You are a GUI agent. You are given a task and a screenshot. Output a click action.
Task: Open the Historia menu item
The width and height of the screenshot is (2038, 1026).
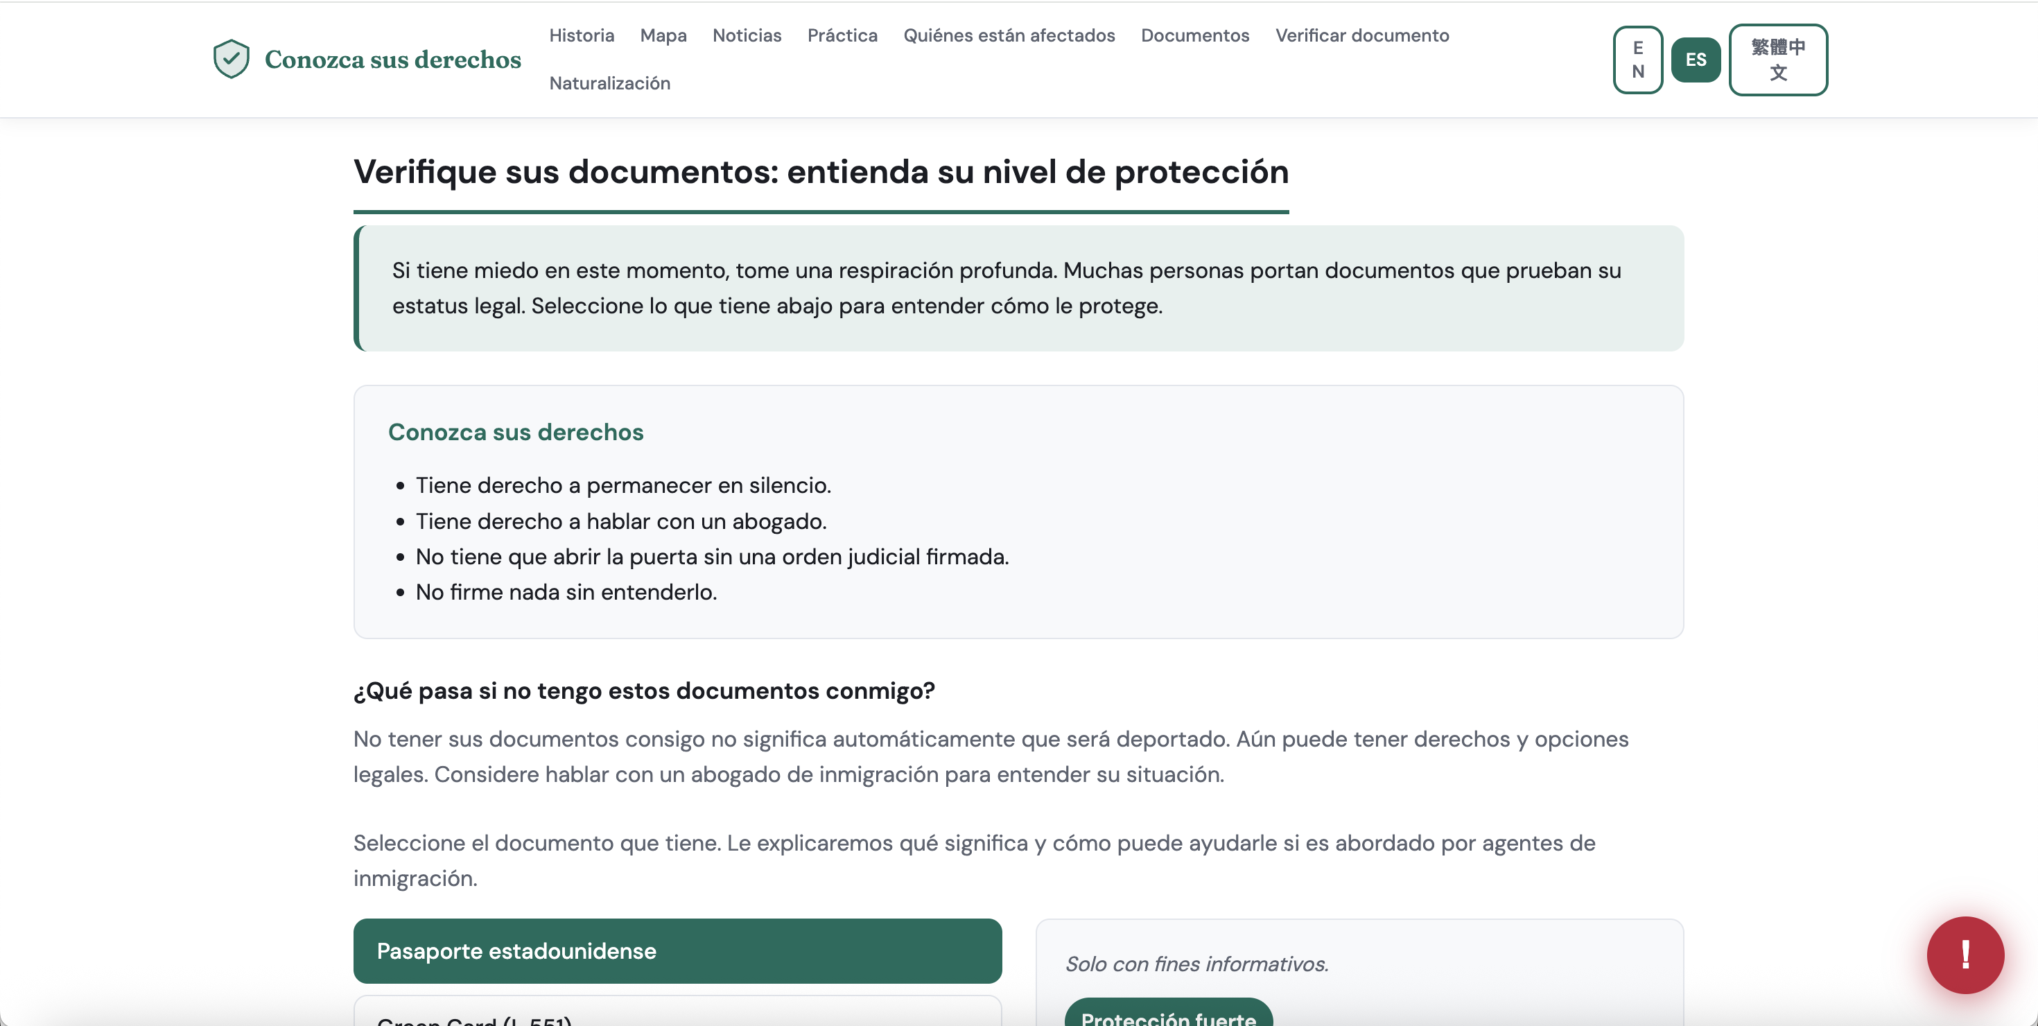(x=581, y=35)
